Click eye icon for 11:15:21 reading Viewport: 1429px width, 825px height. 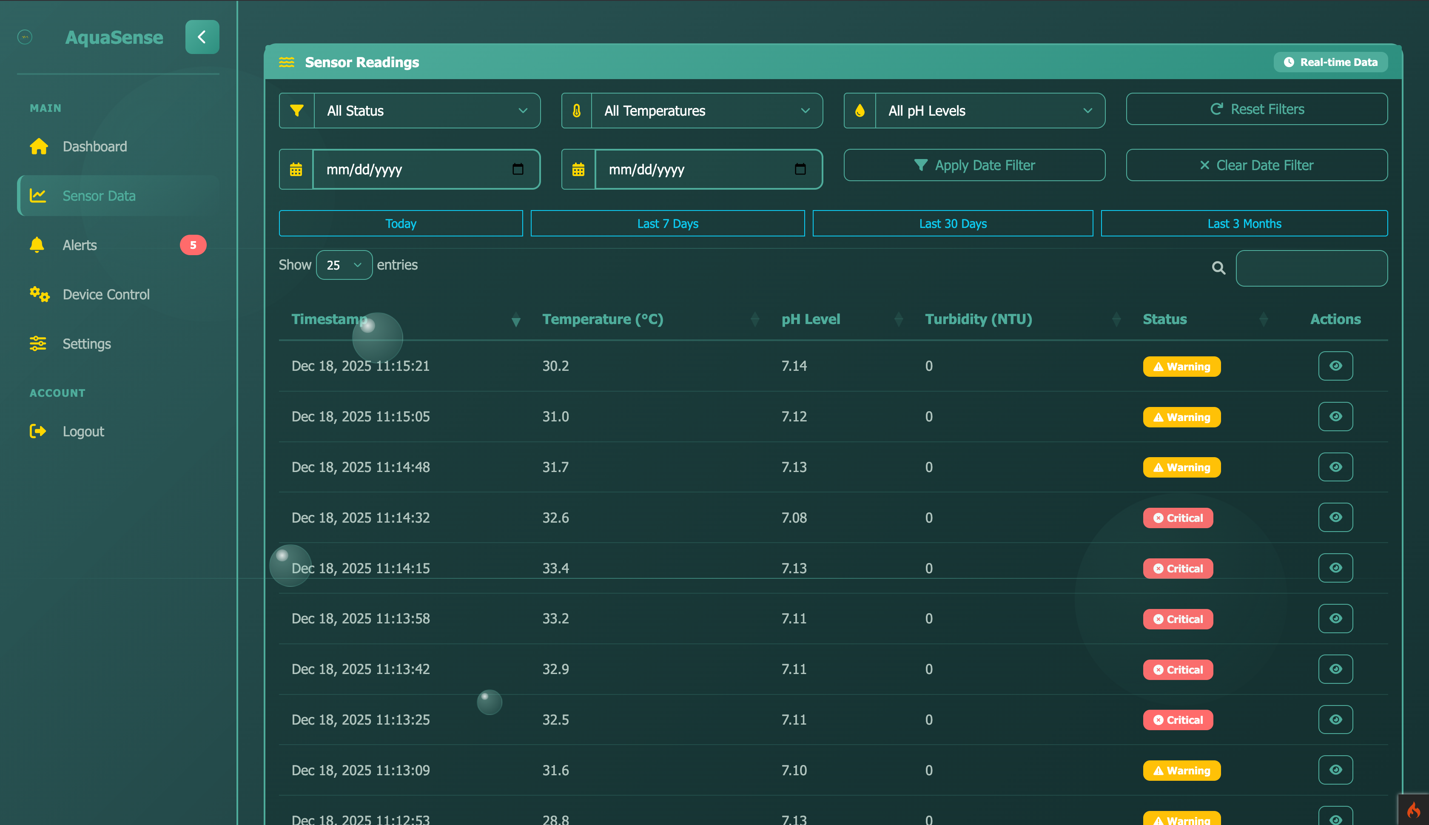click(1335, 366)
